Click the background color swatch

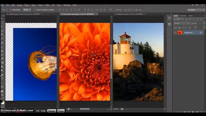tap(3, 103)
